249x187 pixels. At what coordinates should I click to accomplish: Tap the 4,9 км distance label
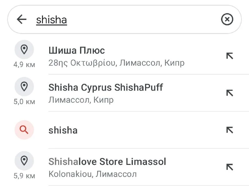coord(24,65)
